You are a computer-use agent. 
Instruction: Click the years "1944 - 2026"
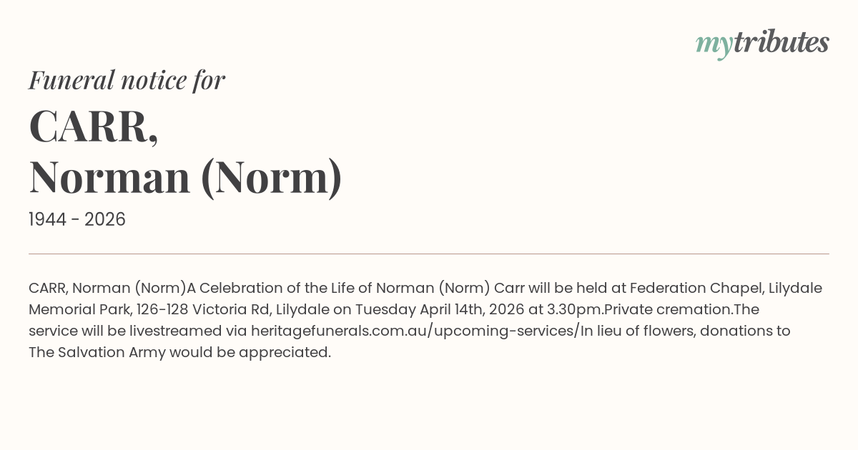click(77, 220)
